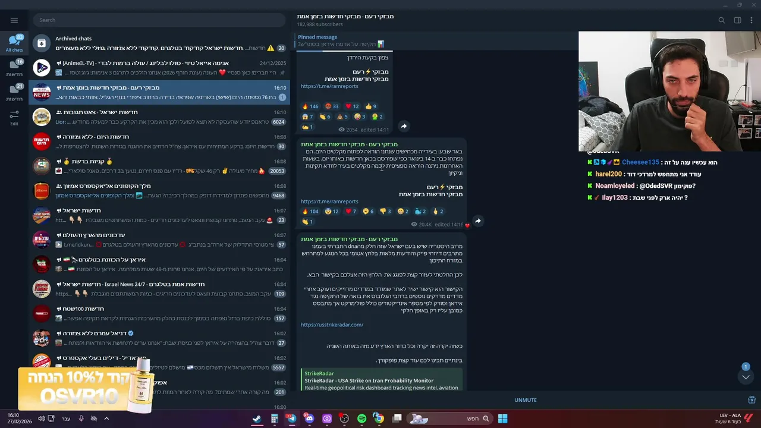Open the חדשות folder with 16 unread
This screenshot has height=428, width=761.
[14, 68]
